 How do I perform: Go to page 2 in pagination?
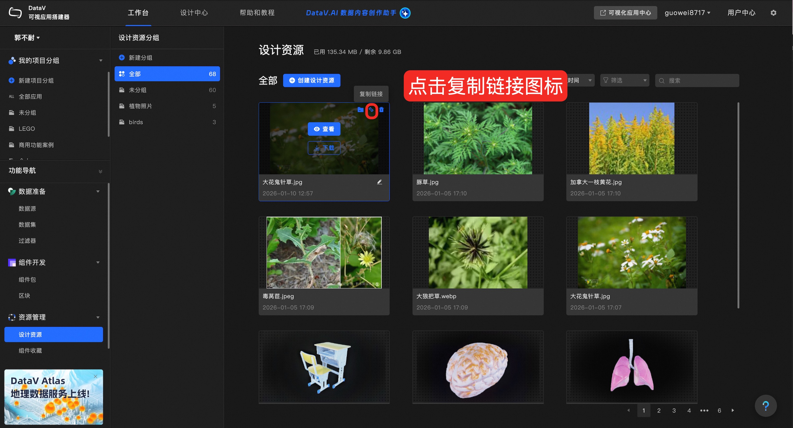659,410
